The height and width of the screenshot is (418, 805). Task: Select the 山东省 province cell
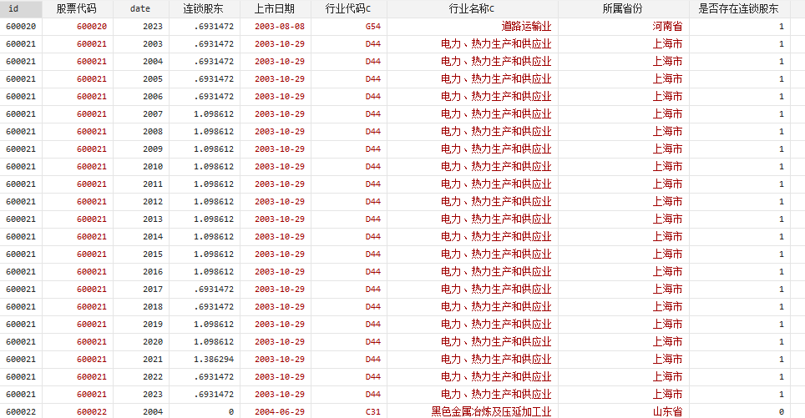pos(667,411)
